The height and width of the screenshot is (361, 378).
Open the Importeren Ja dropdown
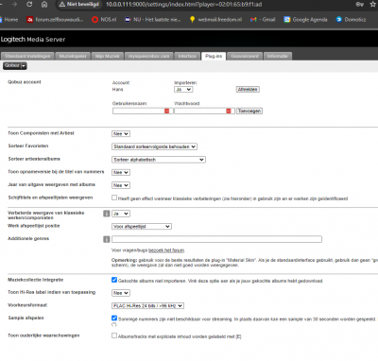[183, 90]
